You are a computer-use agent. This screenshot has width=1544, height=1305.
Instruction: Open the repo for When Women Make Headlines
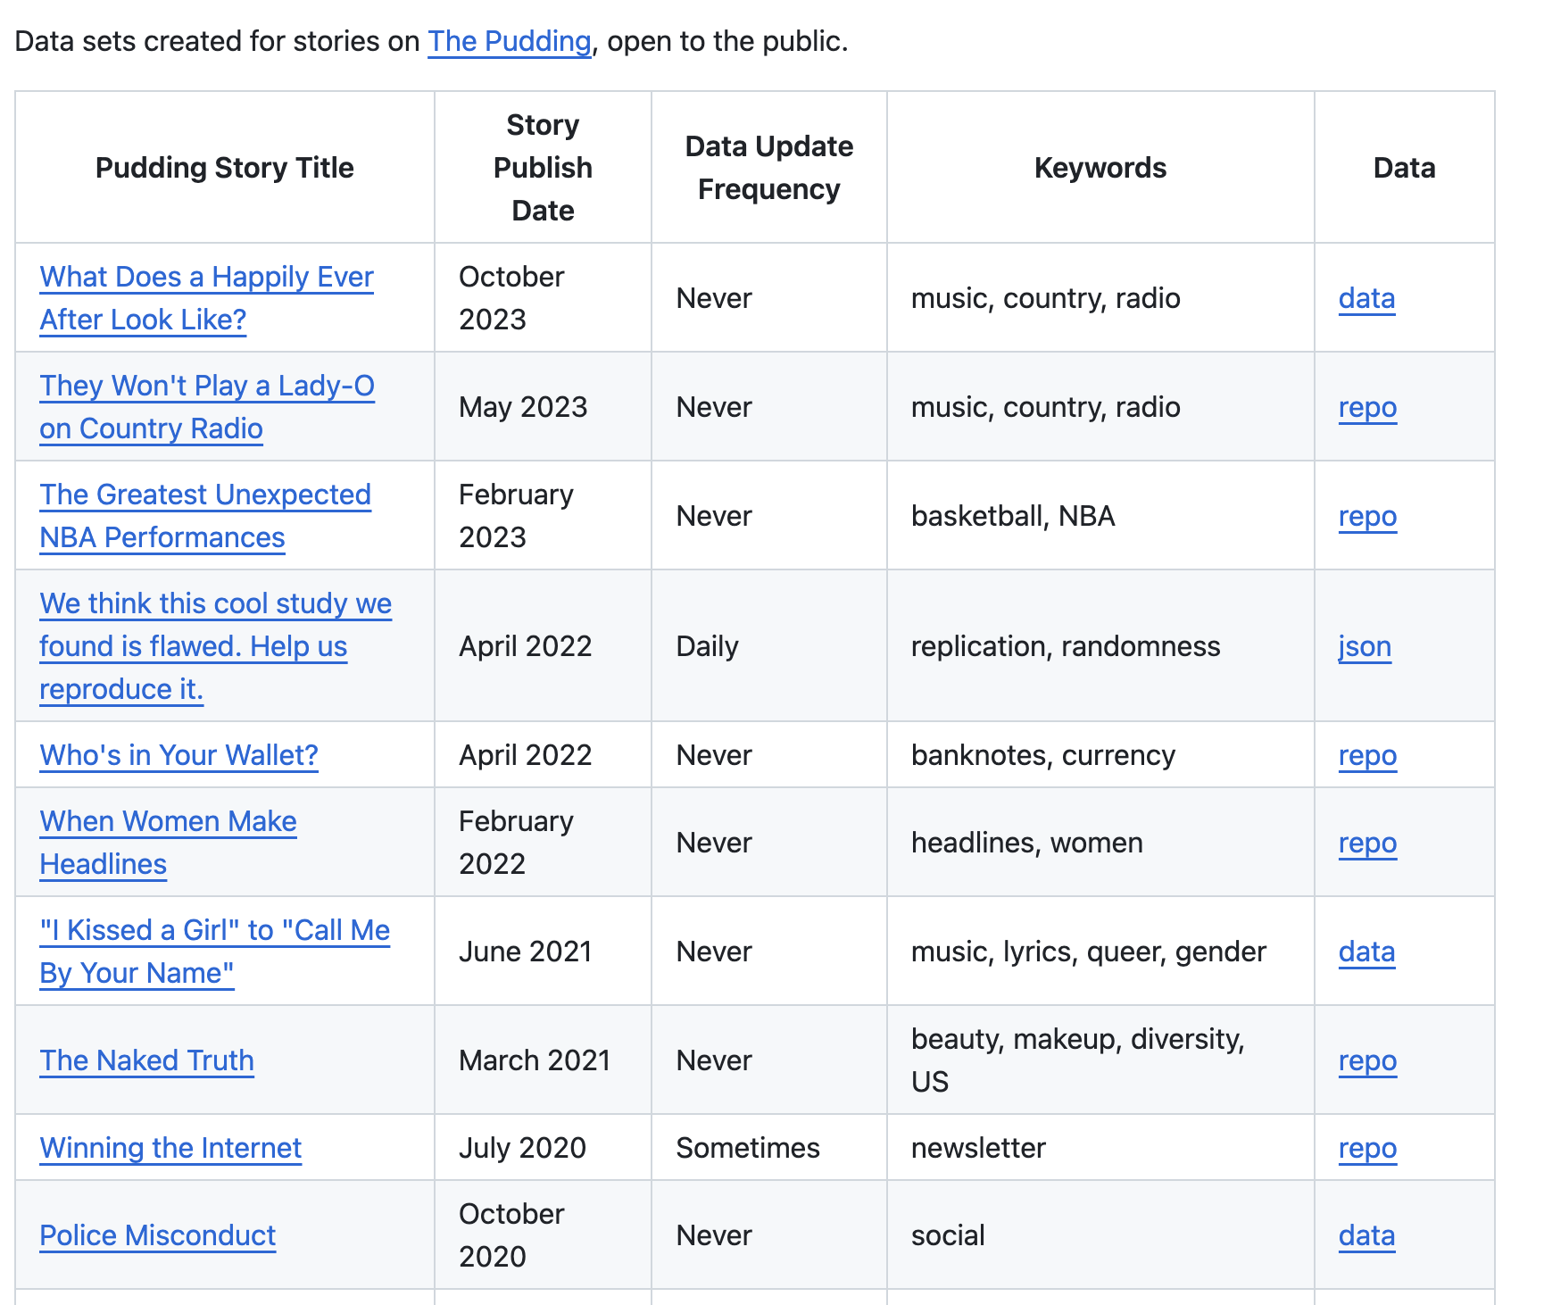1366,842
